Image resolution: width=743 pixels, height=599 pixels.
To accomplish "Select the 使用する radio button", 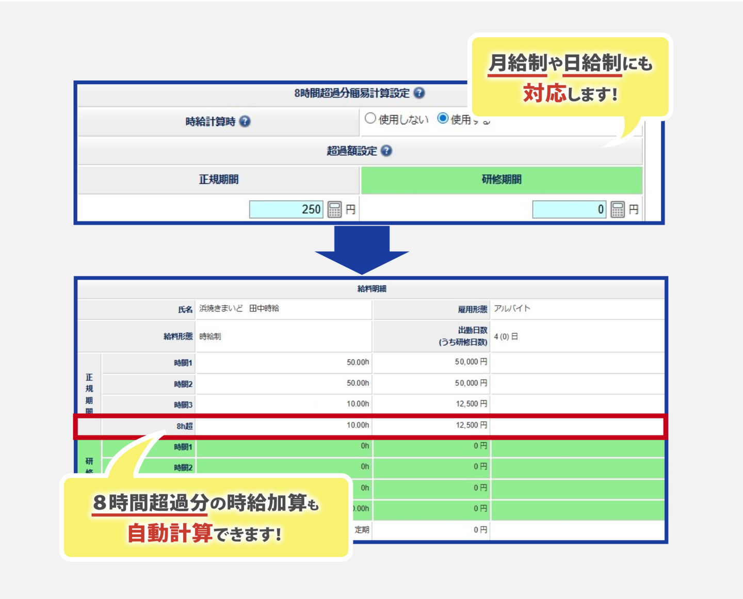I will pos(443,119).
